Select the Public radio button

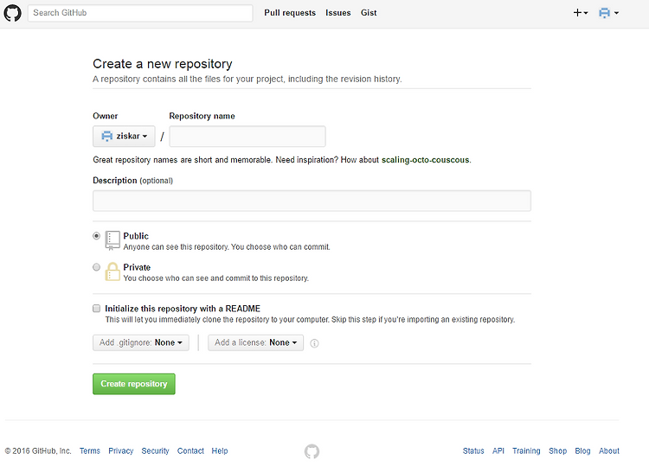96,236
